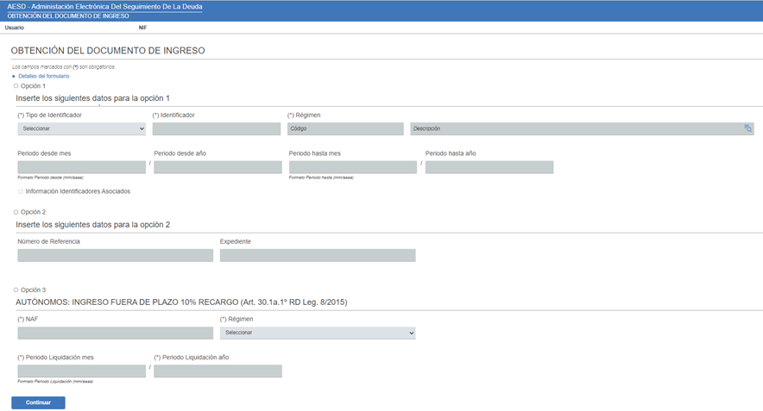This screenshot has width=763, height=411.
Task: Click the AESD header title link
Action: 104,6
